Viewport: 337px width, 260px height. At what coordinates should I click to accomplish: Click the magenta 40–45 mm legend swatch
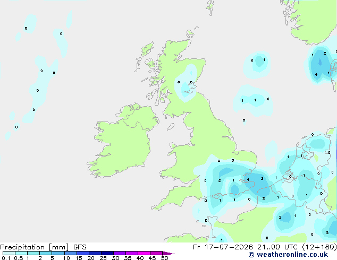click(x=144, y=253)
